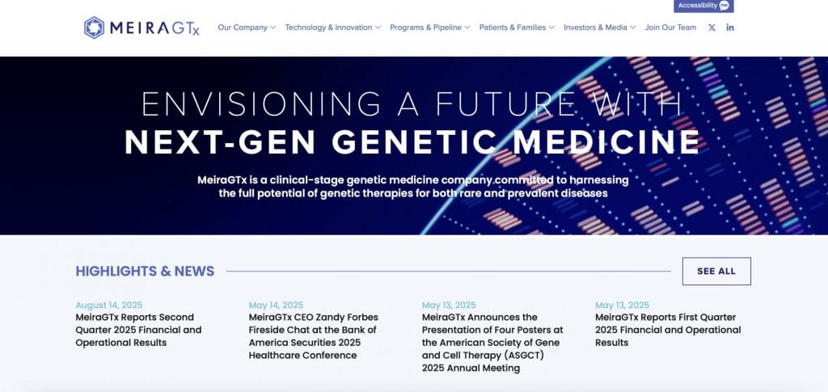
Task: Open First Quarter 2025 Financial Results article
Action: [x=668, y=330]
